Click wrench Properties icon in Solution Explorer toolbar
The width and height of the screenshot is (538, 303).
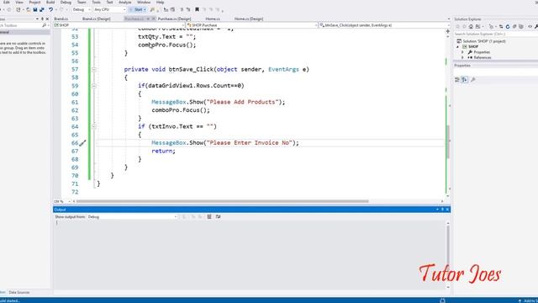[x=536, y=26]
